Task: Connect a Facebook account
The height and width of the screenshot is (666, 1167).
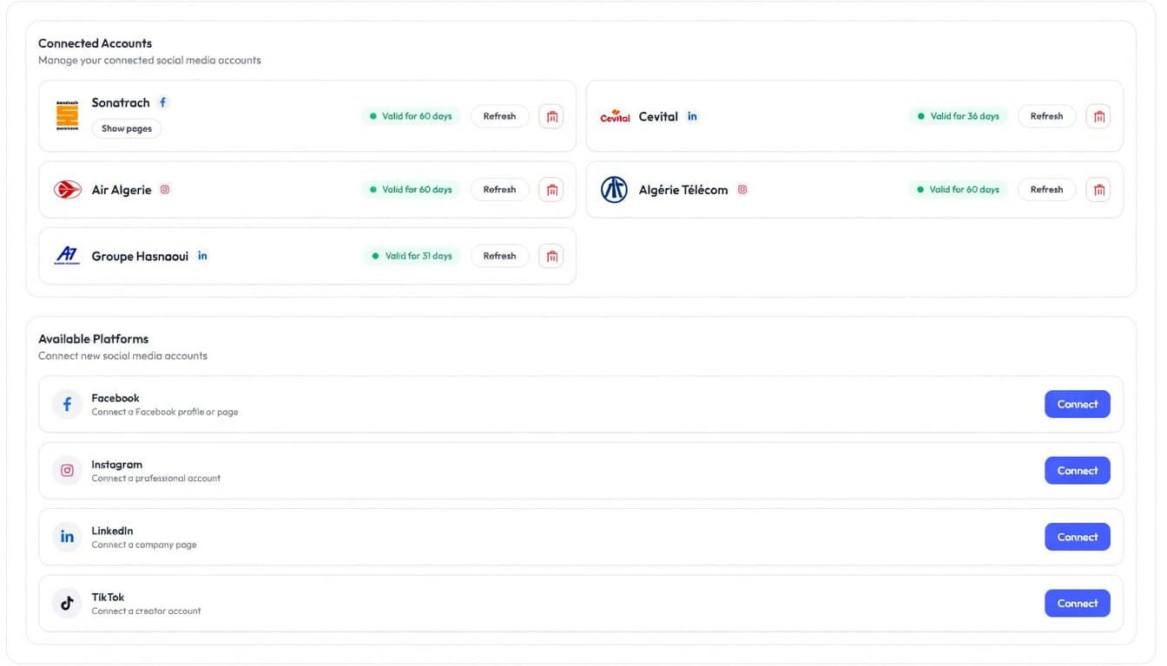Action: coord(1078,404)
